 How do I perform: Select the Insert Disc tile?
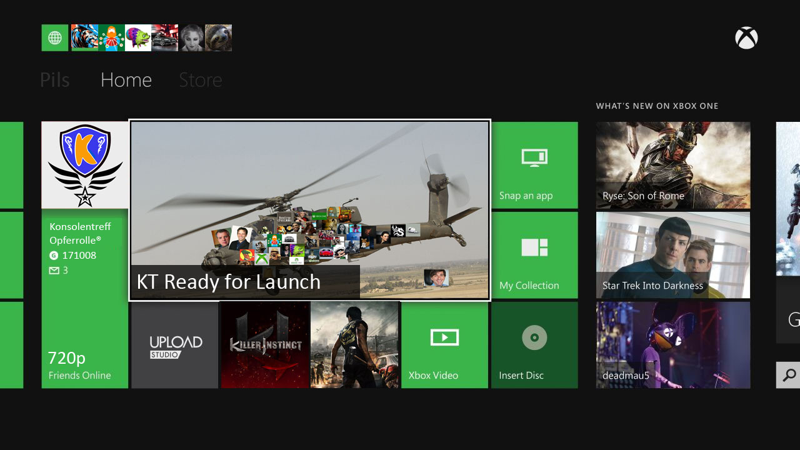pyautogui.click(x=534, y=345)
